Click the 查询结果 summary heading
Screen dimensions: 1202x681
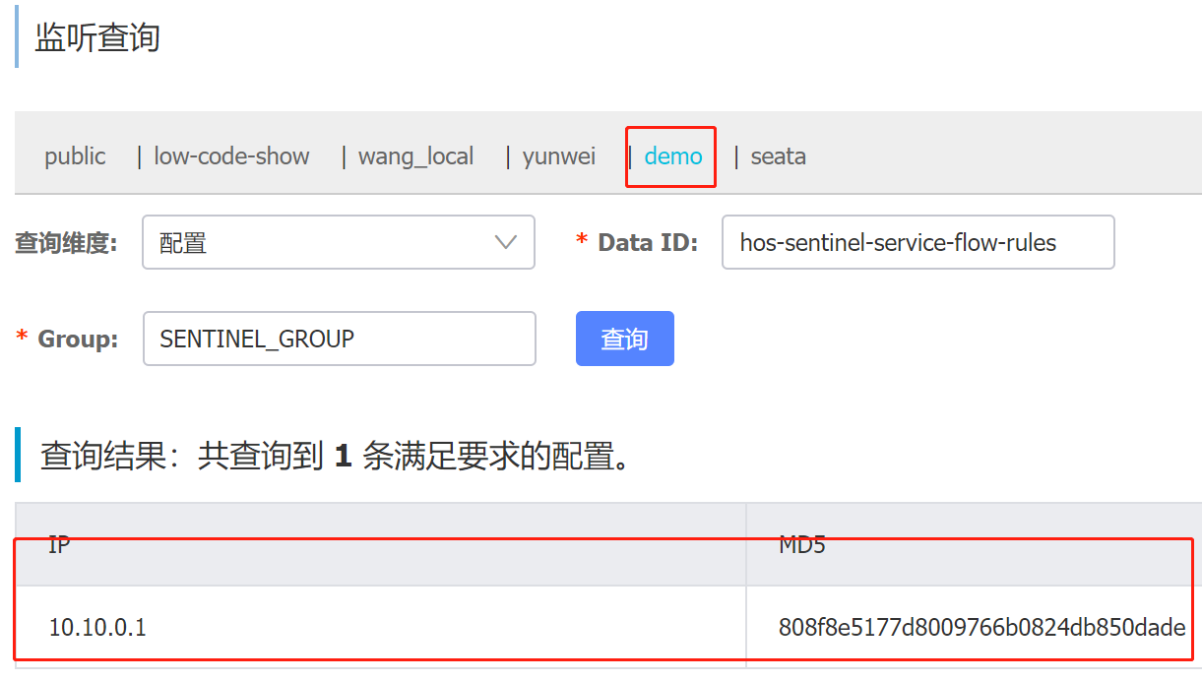click(x=335, y=456)
